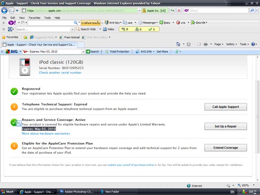Open New Folder taskbar item

[110, 192]
